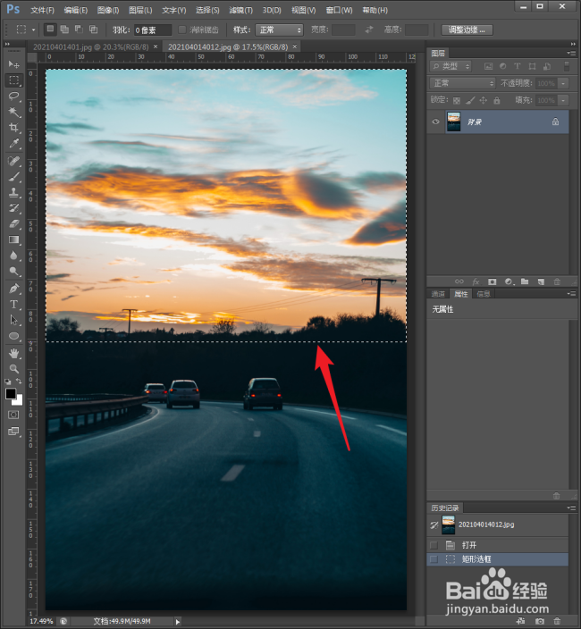Select the Gradient tool
The width and height of the screenshot is (581, 629).
pos(14,239)
